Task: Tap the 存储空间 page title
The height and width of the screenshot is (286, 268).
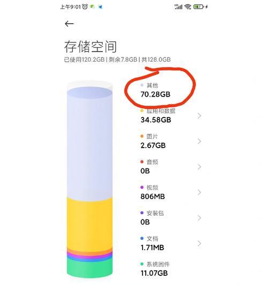Action: (91, 47)
